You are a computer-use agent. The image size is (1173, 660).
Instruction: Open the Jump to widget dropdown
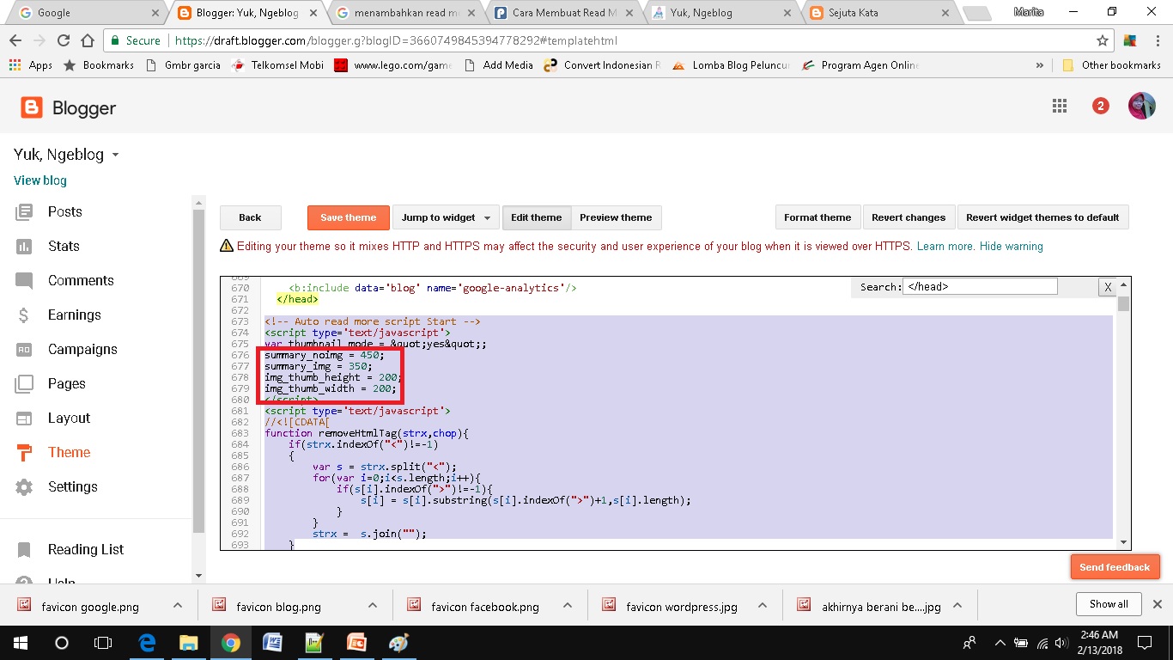[x=446, y=217]
